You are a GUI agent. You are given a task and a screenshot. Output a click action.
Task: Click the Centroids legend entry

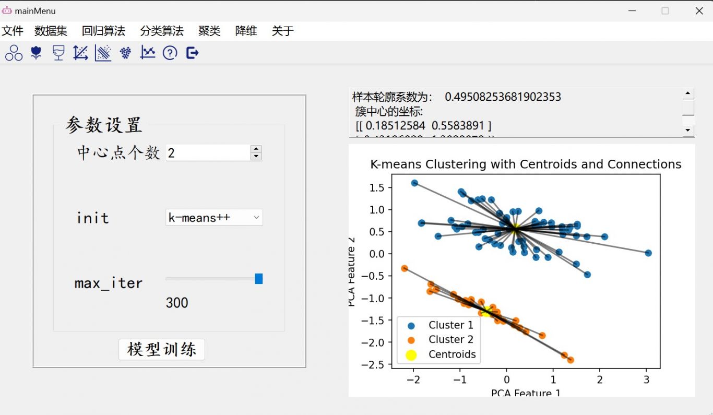[441, 354]
